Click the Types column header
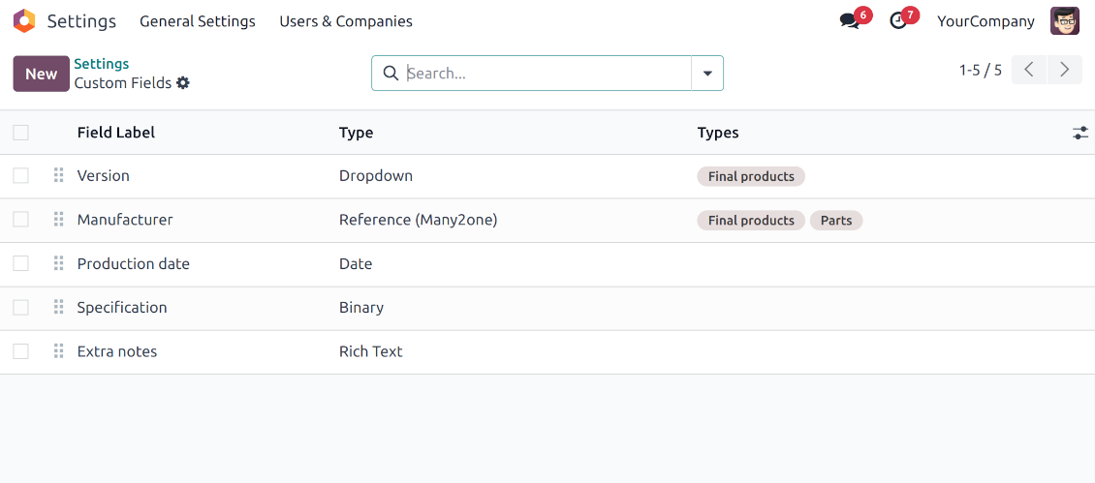Screen dimensions: 1095x483 [718, 133]
